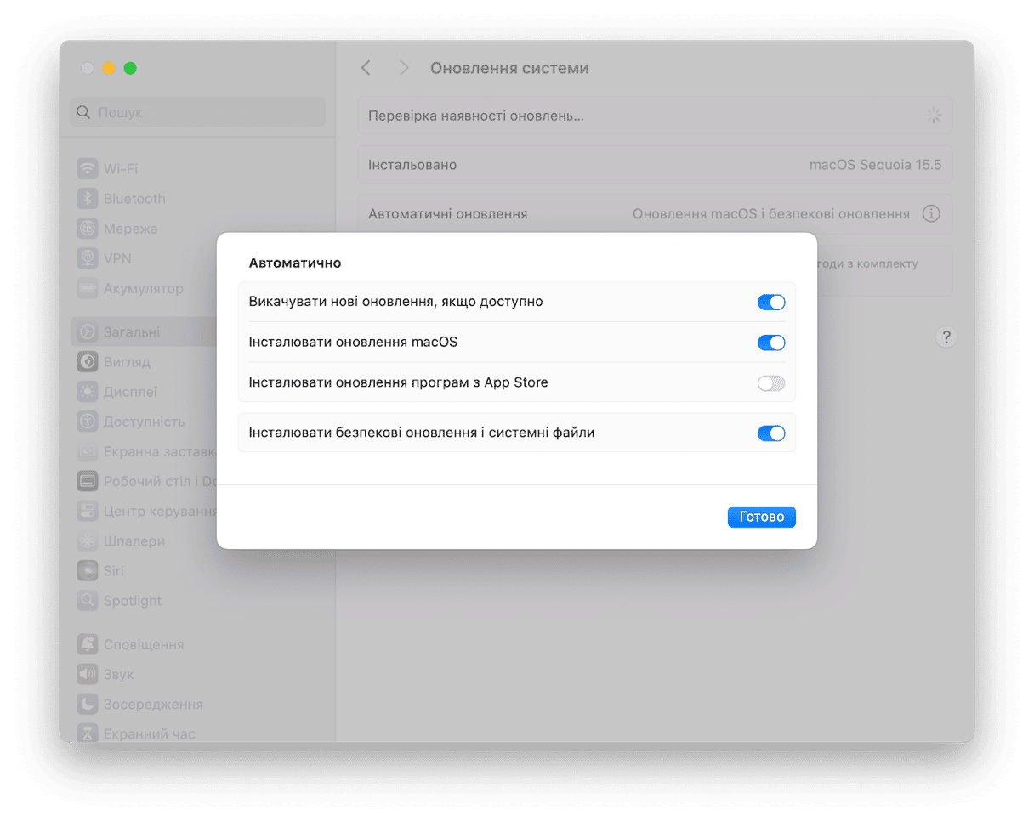Click Оновлення macOS і безпекові оновлення text

point(771,214)
